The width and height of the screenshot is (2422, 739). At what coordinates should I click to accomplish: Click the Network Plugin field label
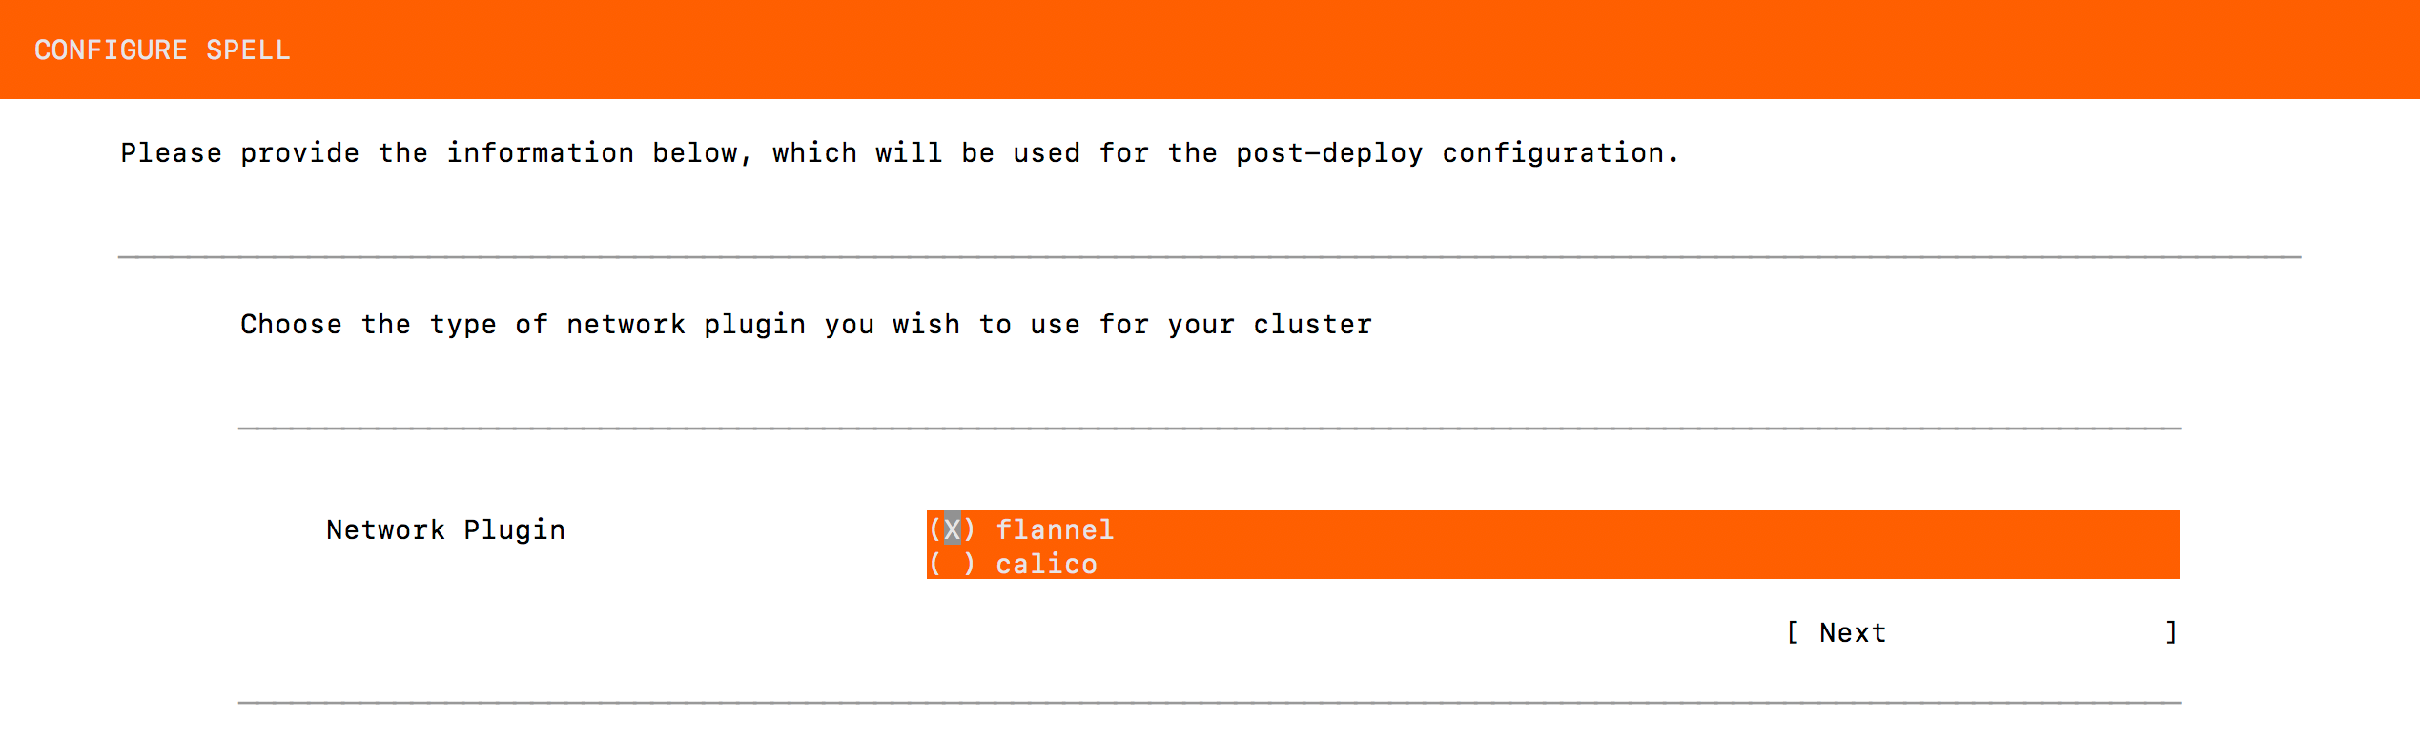point(445,529)
